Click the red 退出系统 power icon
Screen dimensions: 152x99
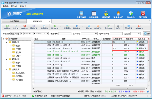click(x=143, y=13)
